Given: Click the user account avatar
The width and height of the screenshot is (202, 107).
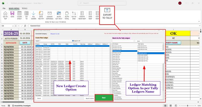Looking at the screenshot, I should tap(180, 3).
